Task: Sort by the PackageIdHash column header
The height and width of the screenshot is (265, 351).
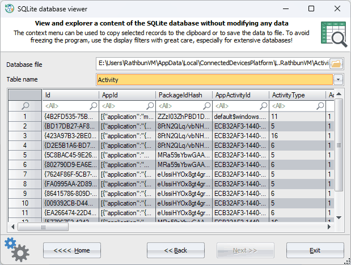Action: tap(184, 95)
